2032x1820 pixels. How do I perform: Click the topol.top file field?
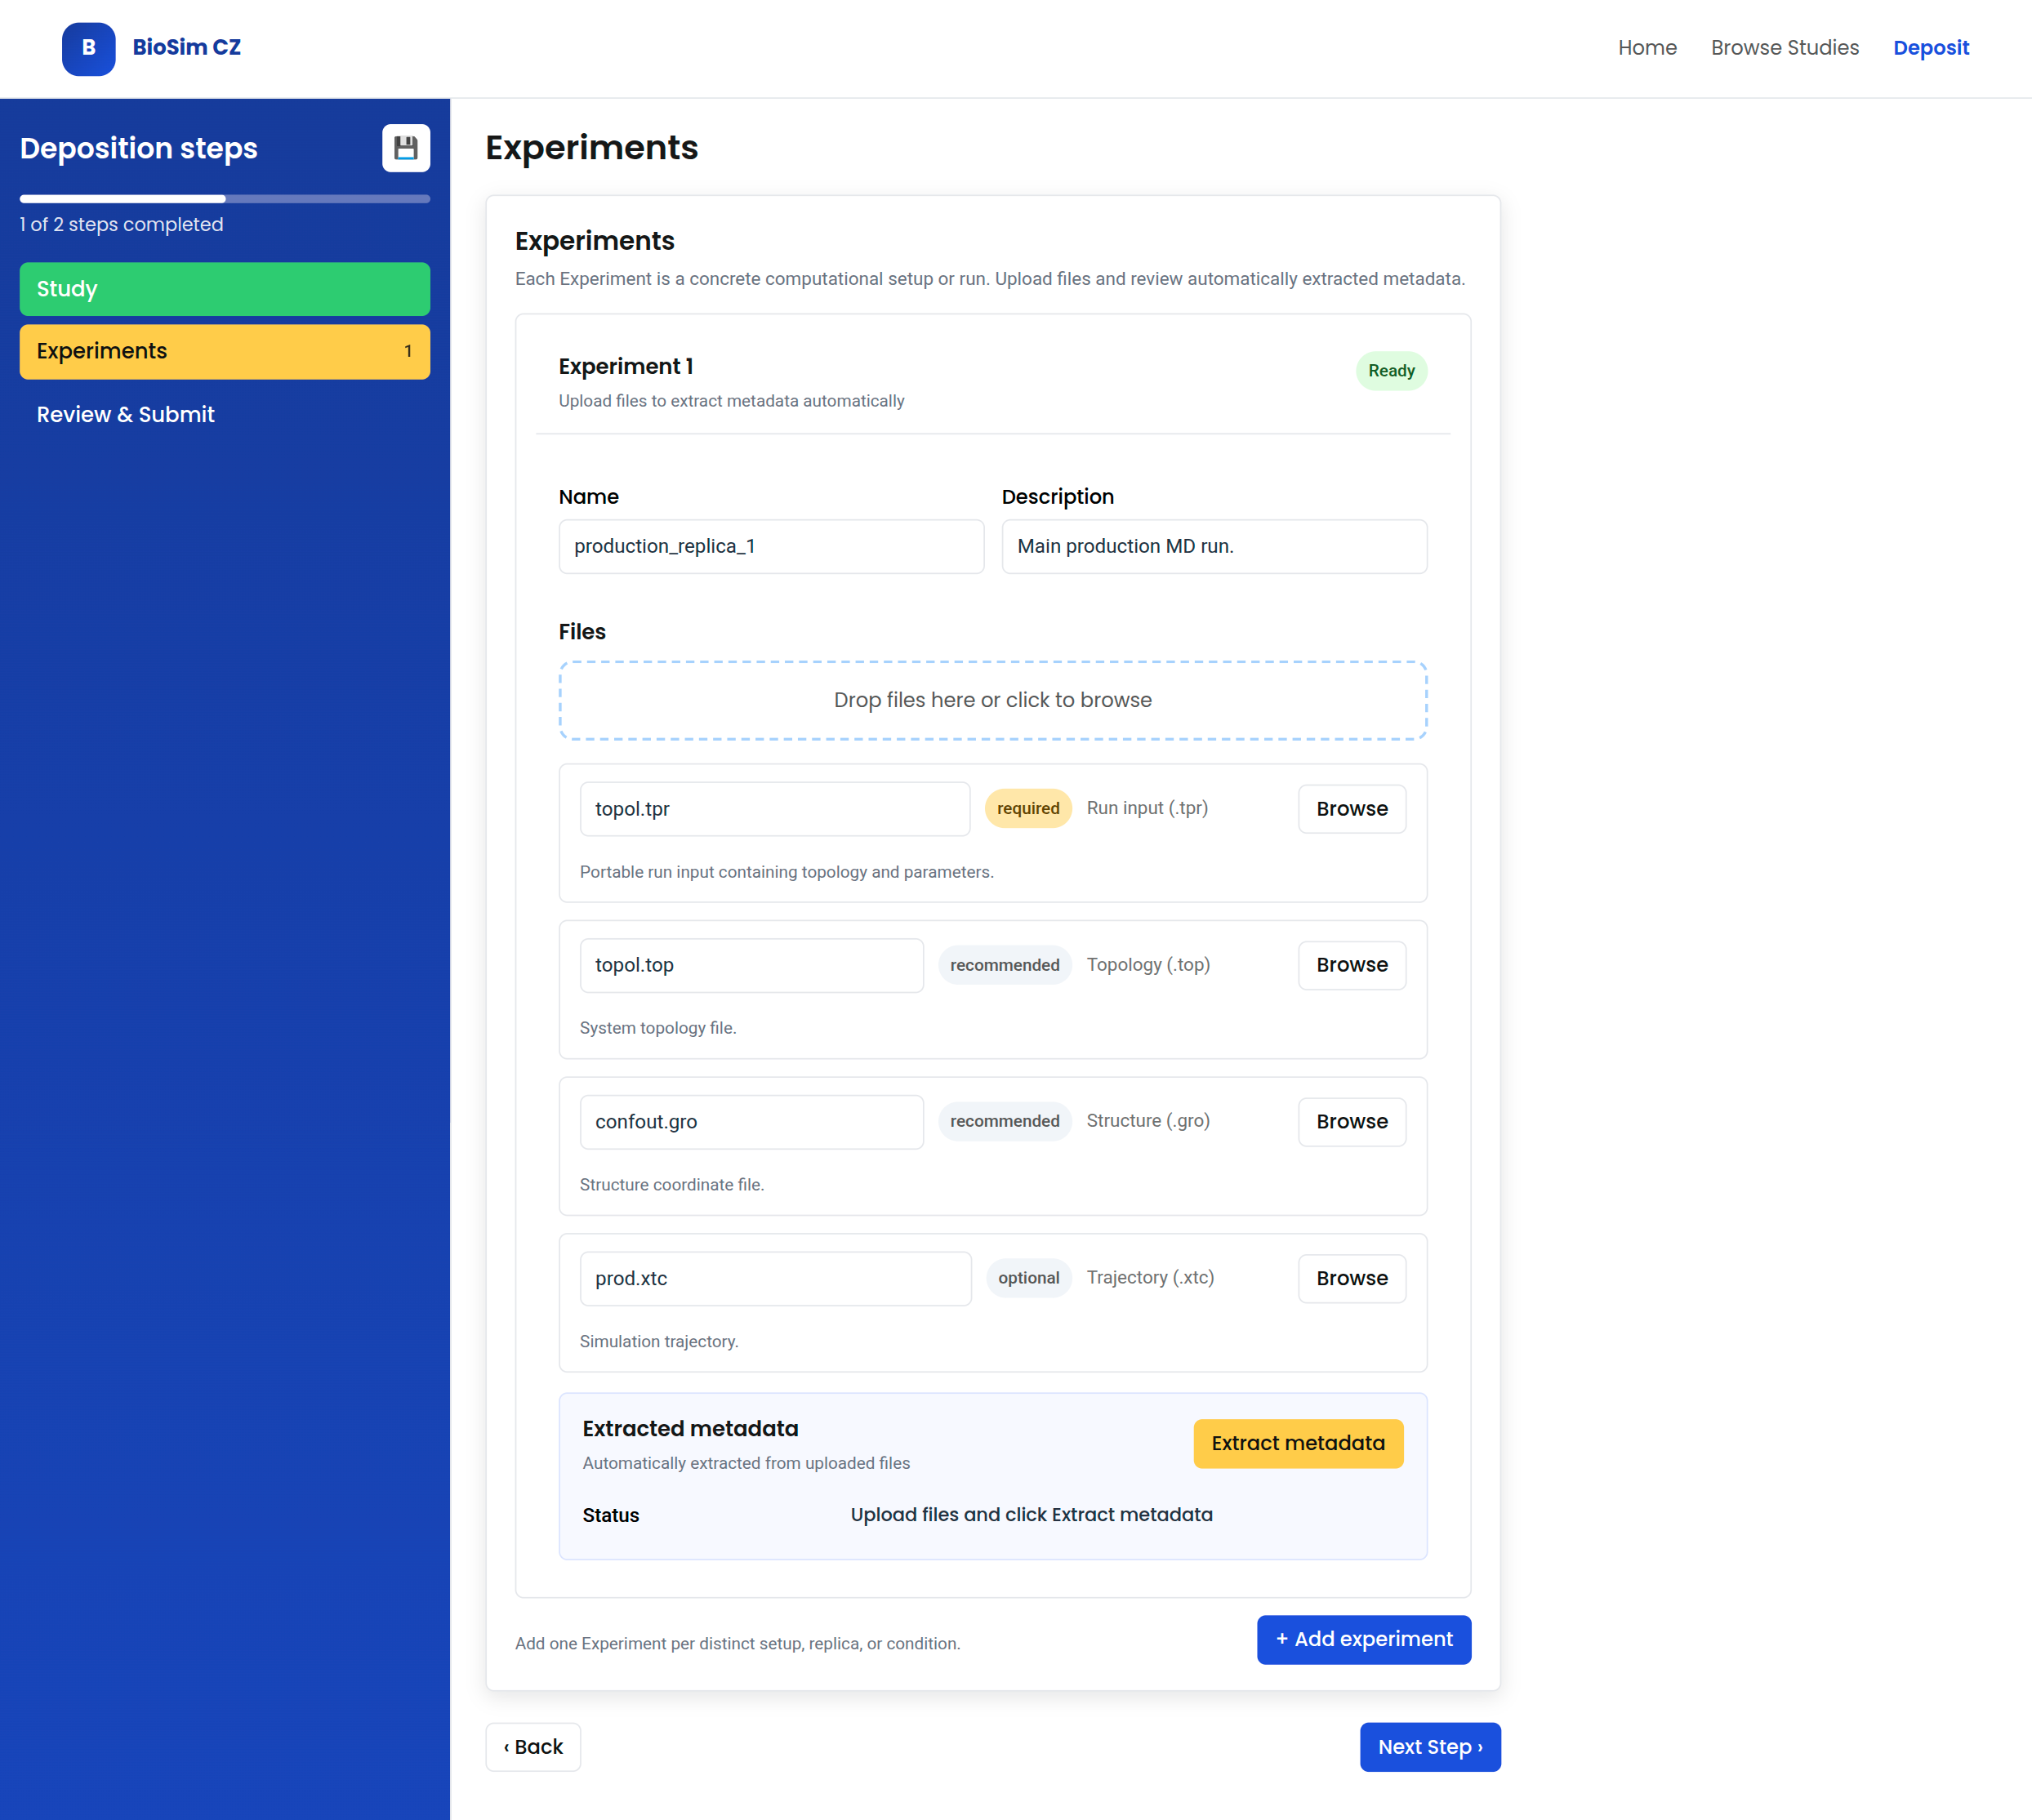click(x=752, y=965)
